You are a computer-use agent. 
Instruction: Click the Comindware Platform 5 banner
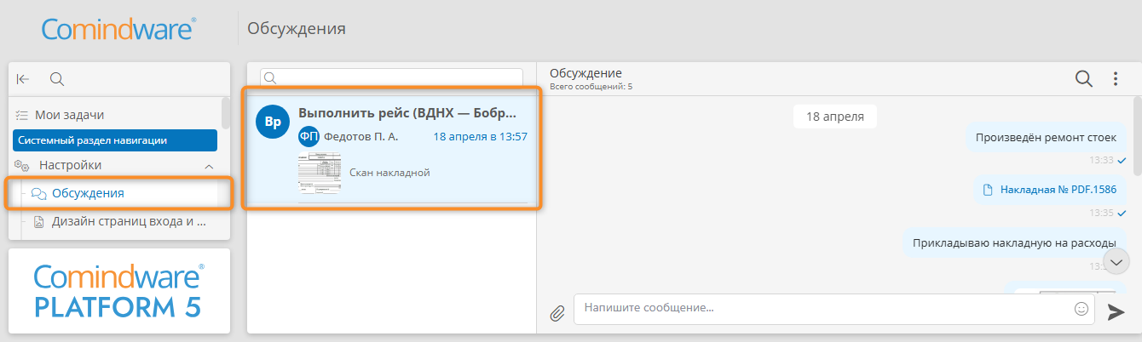[x=119, y=291]
